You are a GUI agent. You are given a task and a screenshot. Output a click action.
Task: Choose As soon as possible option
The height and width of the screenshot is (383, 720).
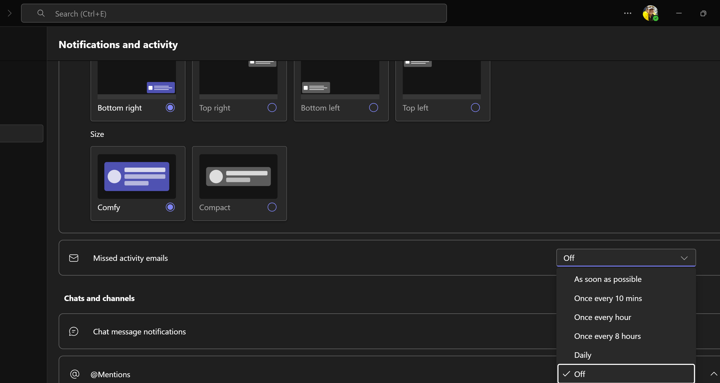point(608,279)
